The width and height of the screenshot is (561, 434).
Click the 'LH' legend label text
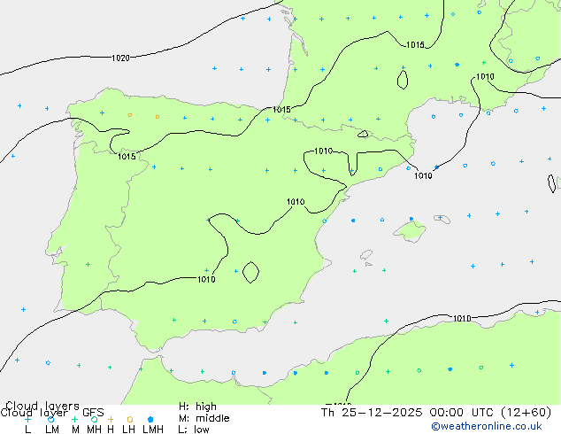click(x=129, y=430)
